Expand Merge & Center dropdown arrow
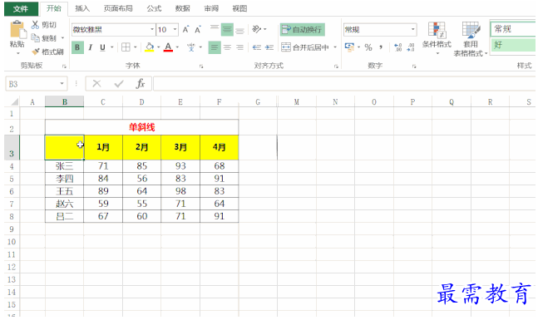Screen dimensions: 538x320 coord(335,47)
